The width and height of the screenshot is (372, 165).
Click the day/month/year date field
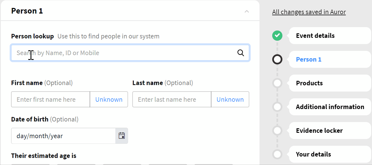63,136
